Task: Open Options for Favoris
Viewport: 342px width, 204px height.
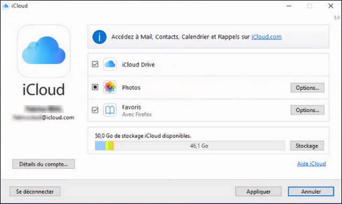Action: pos(307,110)
